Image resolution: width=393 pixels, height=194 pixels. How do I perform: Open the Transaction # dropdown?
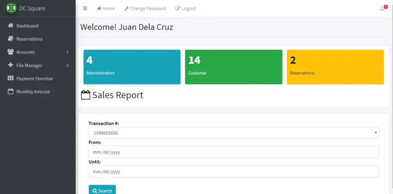coord(233,133)
